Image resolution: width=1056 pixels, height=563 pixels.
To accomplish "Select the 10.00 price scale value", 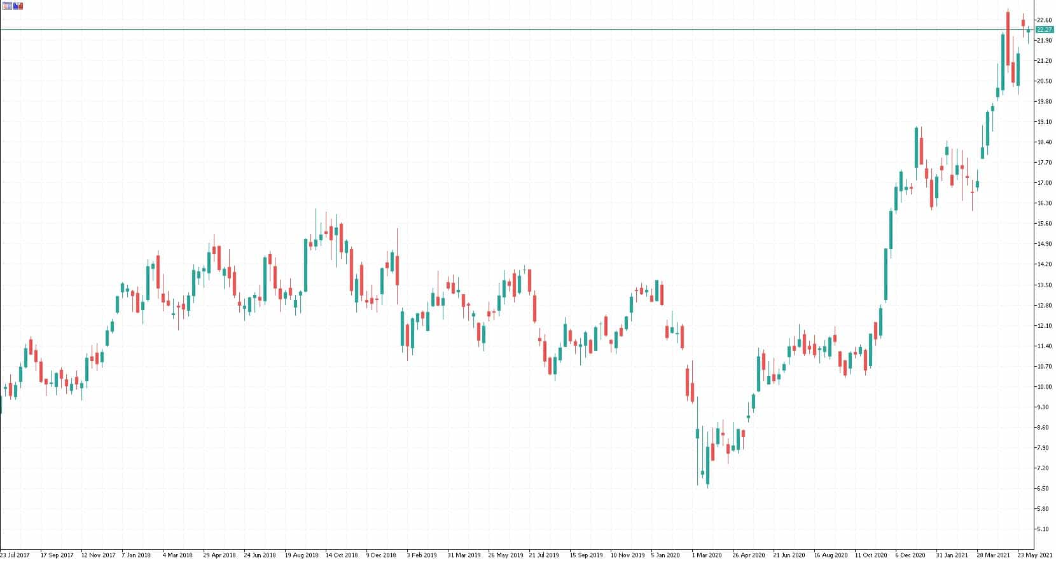I will point(1044,387).
